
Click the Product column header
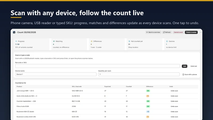point(19,86)
